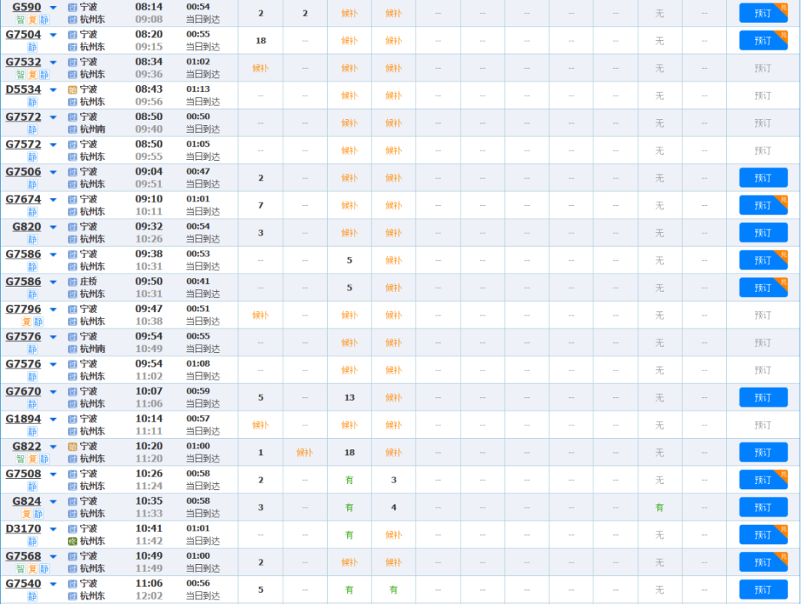
Task: Click 预订 for train G7674
Action: 763,206
